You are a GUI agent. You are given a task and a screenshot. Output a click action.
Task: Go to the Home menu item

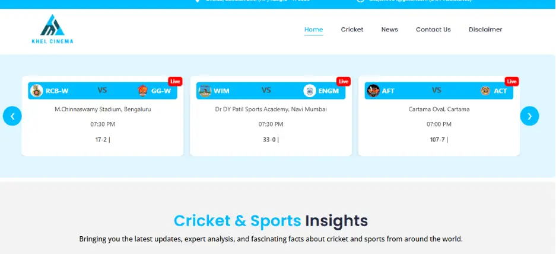coord(313,30)
